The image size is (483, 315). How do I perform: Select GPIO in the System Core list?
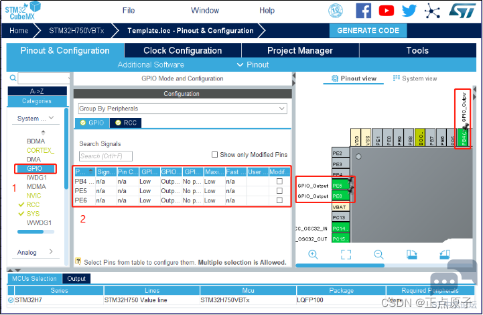(x=36, y=168)
